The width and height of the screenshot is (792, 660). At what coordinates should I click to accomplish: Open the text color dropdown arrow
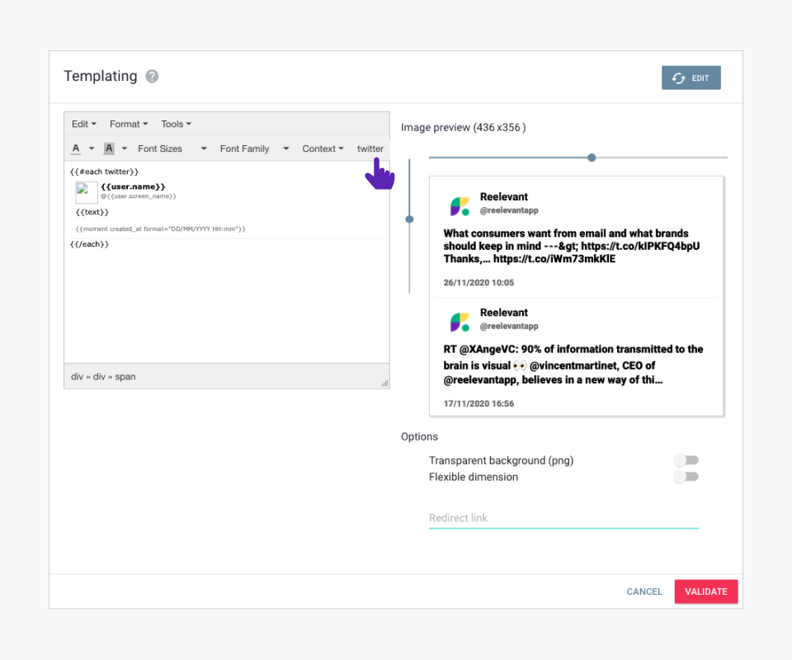[92, 148]
